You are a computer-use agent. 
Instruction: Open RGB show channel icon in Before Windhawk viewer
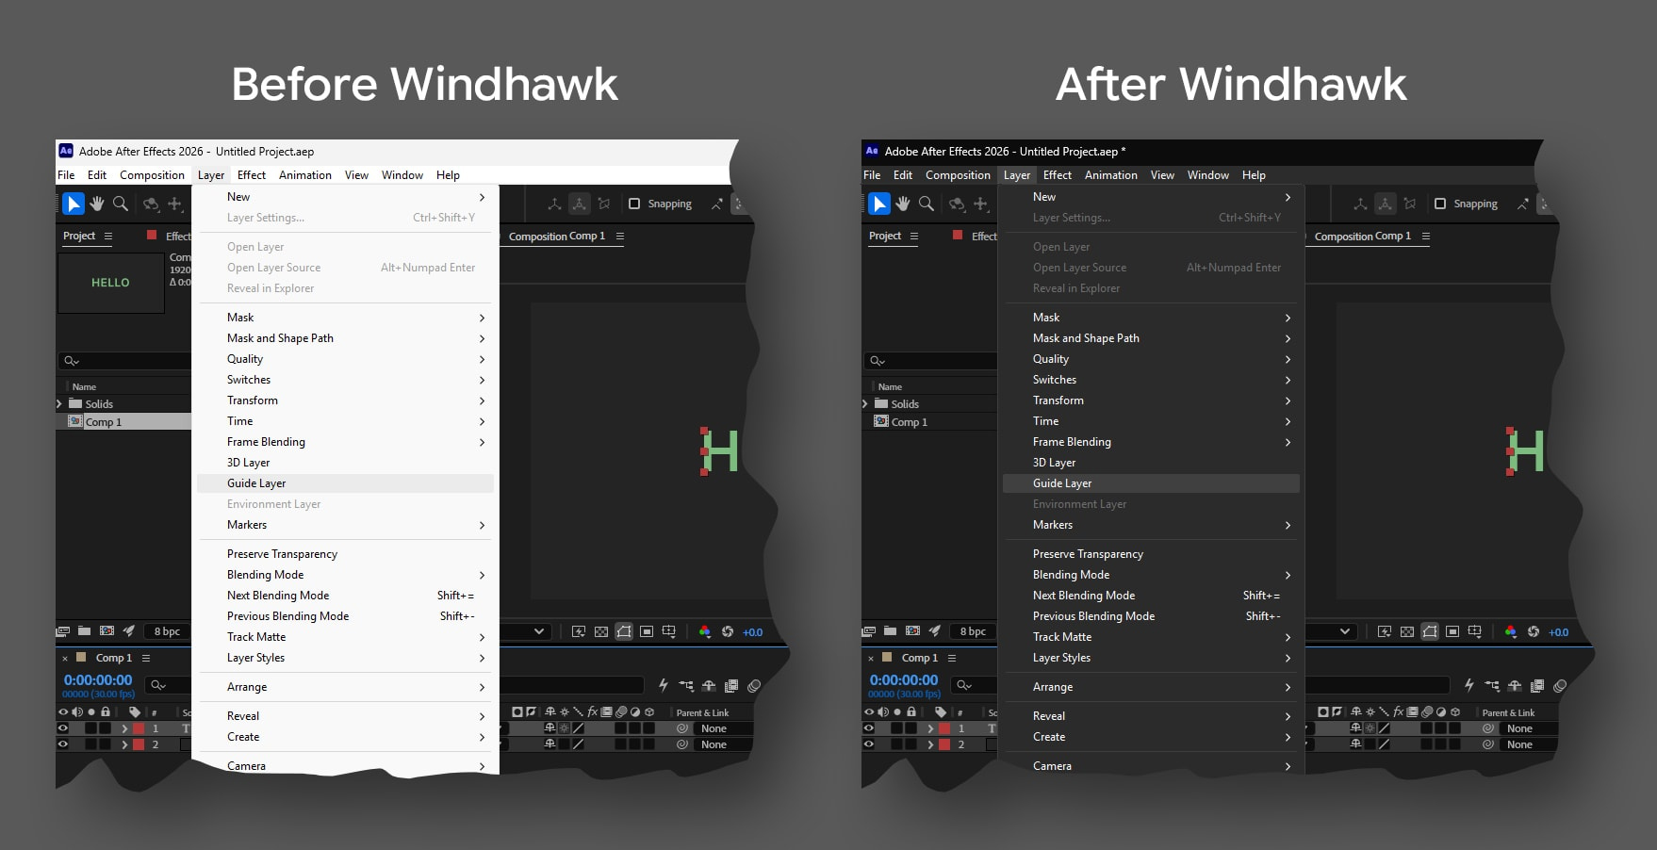[x=704, y=631]
